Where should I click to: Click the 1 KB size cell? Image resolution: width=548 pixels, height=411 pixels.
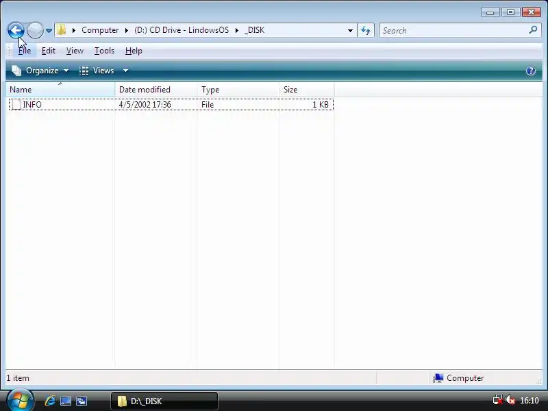(x=320, y=105)
